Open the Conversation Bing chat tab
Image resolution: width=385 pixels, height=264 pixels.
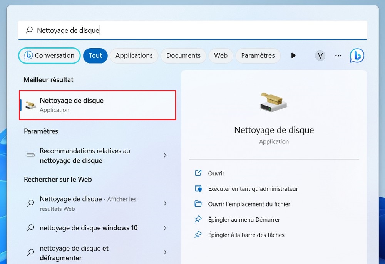point(49,55)
